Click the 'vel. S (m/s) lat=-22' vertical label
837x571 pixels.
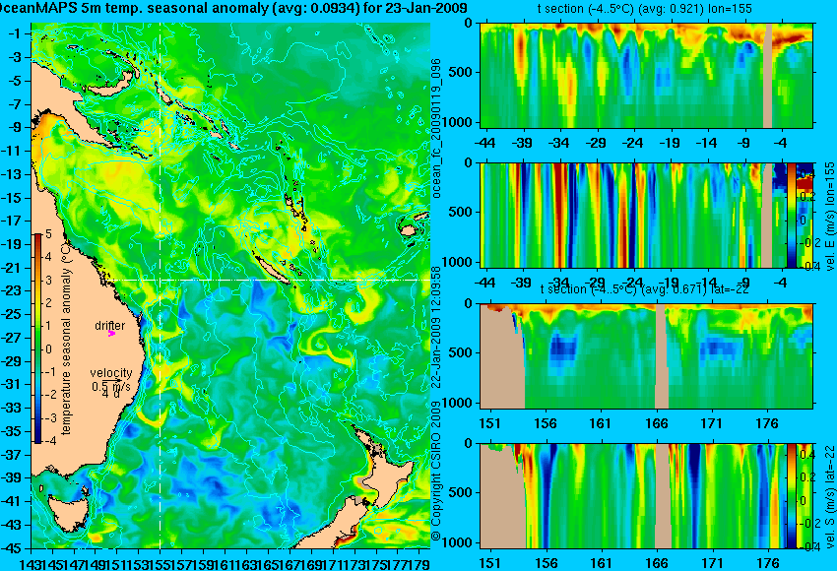(829, 497)
